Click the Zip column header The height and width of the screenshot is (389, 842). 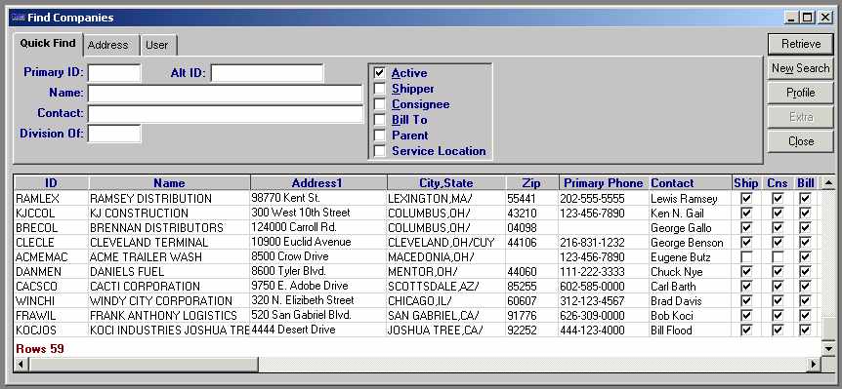click(x=531, y=183)
